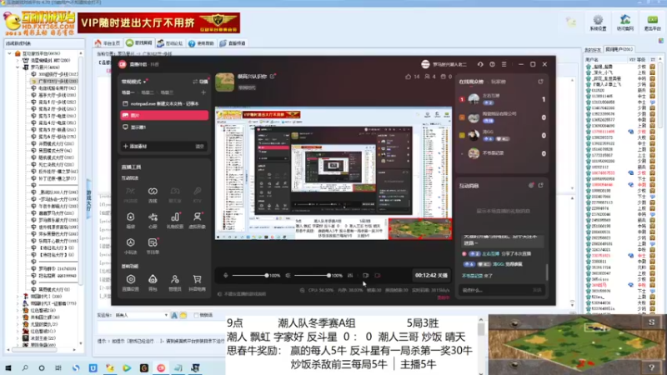Click the stream cover thumbnail
The height and width of the screenshot is (375, 667).
click(224, 82)
